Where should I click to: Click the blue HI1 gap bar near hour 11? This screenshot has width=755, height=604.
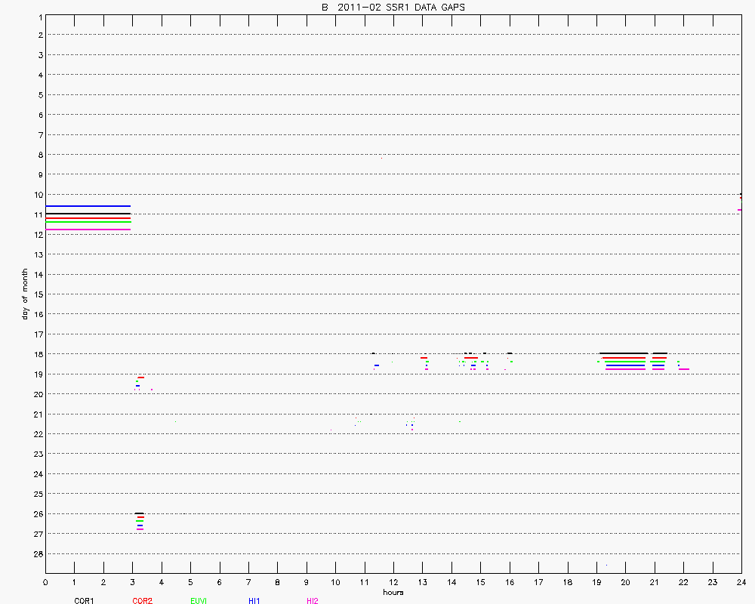[377, 365]
